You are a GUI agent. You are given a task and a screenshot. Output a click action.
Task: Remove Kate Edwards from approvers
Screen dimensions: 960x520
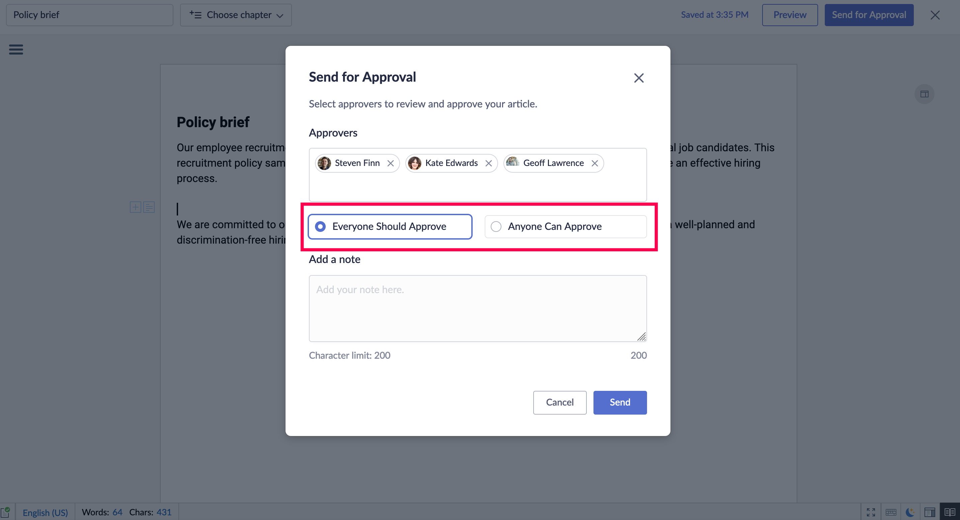click(488, 163)
